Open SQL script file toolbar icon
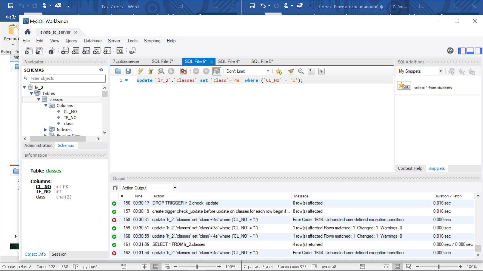This screenshot has height=271, width=483. click(39, 51)
